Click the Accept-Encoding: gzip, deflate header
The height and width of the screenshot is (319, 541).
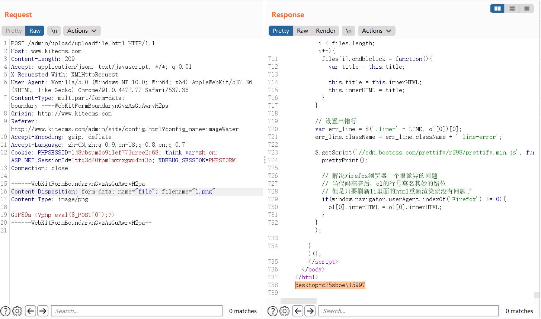click(x=61, y=137)
